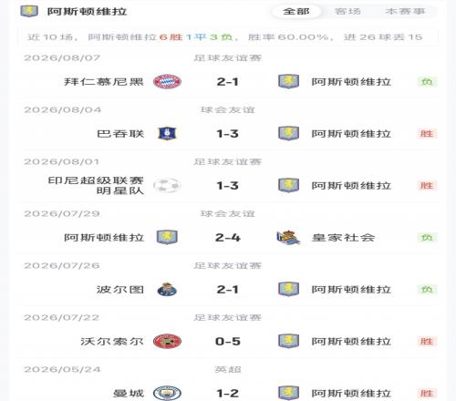The image size is (456, 401).
Task: Click the 0-5 沃尔索尔 match score
Action: coord(228,342)
